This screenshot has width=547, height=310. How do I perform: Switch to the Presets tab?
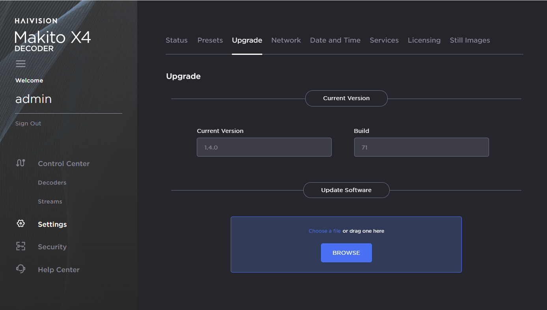point(210,40)
